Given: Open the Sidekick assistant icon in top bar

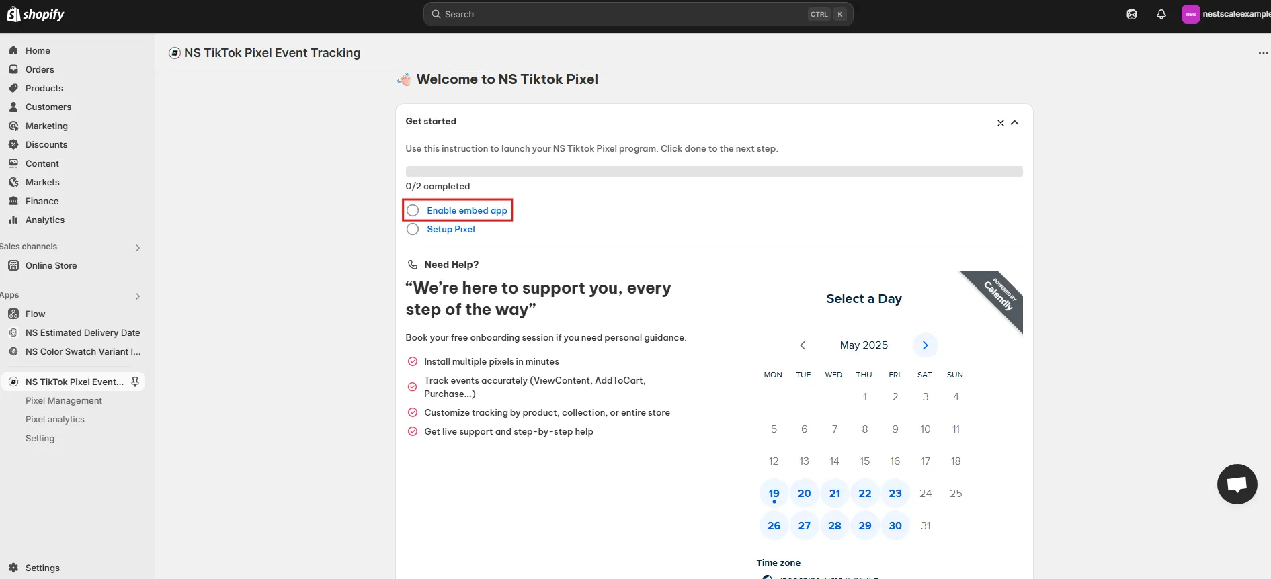Looking at the screenshot, I should 1132,14.
